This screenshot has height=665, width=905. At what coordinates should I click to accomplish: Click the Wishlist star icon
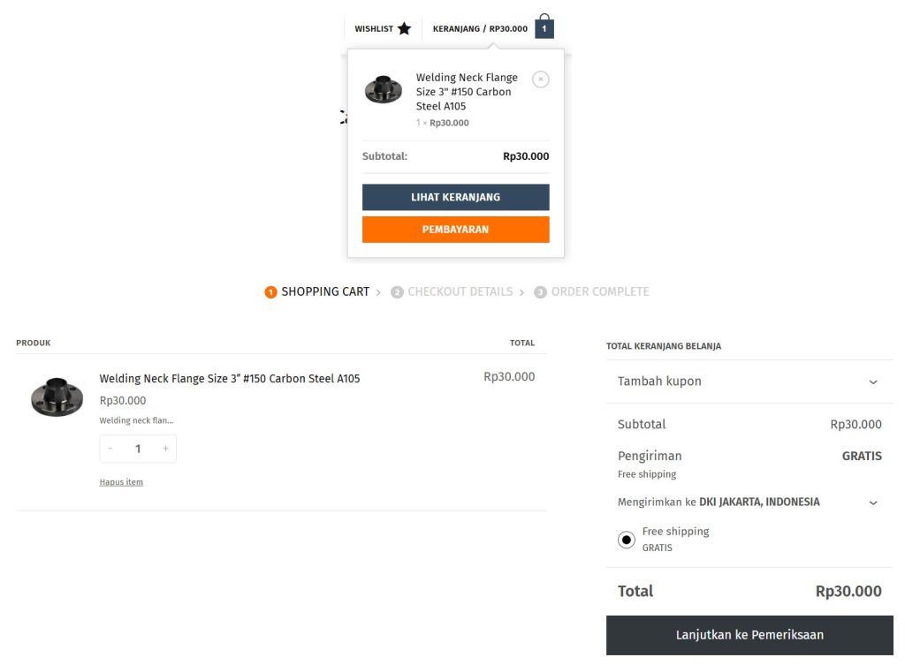(404, 28)
